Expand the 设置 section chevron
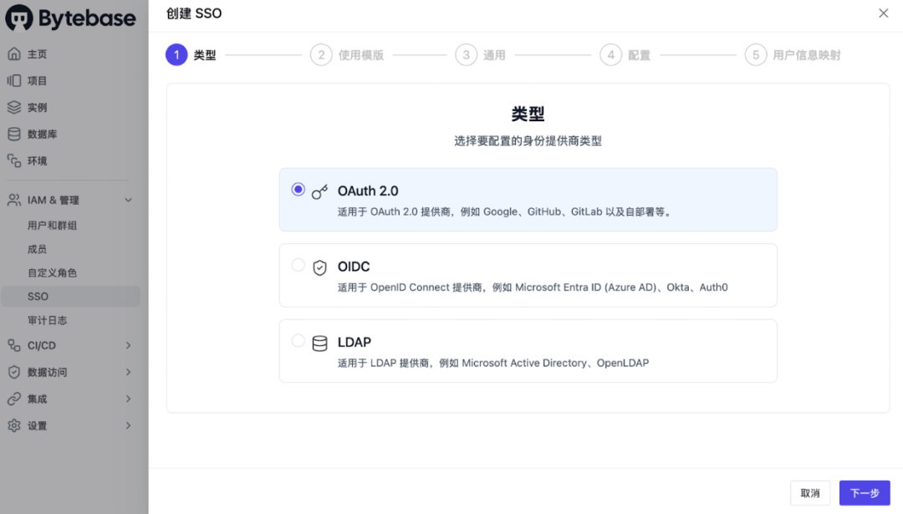 click(129, 426)
